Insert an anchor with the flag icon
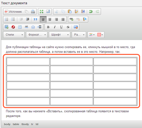Viewport: 142px width, 128px height. tap(85, 19)
